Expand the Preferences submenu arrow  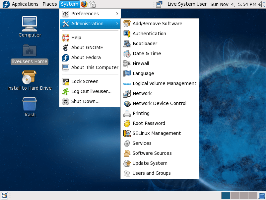pos(117,14)
